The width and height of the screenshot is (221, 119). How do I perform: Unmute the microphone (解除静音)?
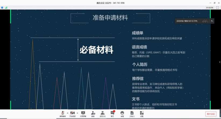[63, 114]
